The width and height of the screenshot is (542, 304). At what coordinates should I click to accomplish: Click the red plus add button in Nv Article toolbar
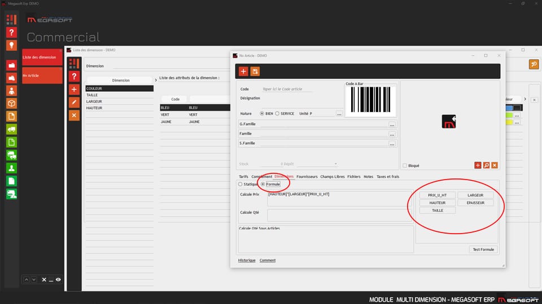[243, 71]
